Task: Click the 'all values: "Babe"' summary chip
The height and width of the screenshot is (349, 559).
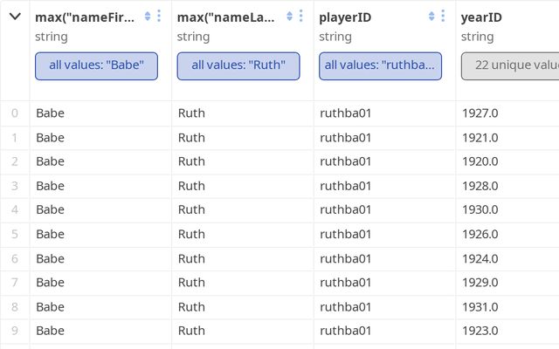Action: coord(96,65)
